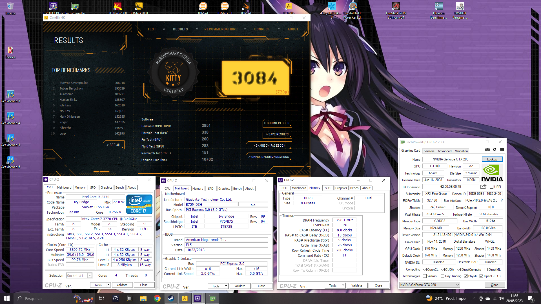Expand Tools dropdown arrow in right CPU-Z window

tap(343, 285)
